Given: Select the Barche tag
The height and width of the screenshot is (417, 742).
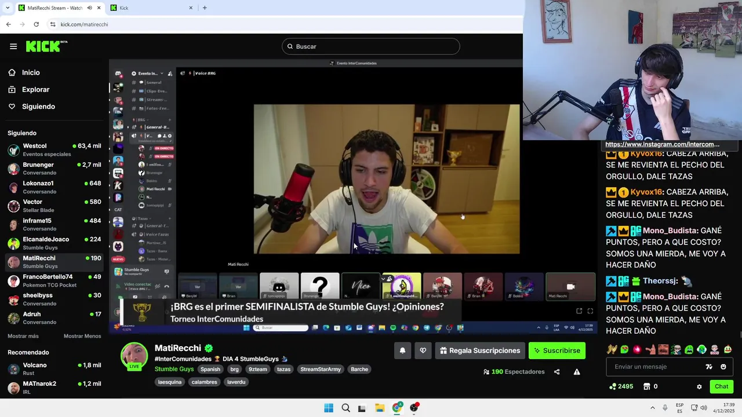Looking at the screenshot, I should click(359, 369).
